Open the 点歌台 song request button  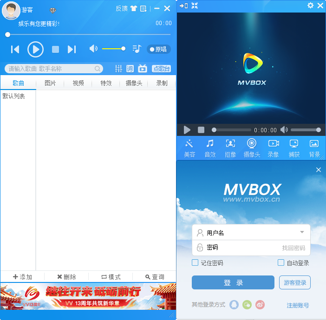pyautogui.click(x=161, y=69)
